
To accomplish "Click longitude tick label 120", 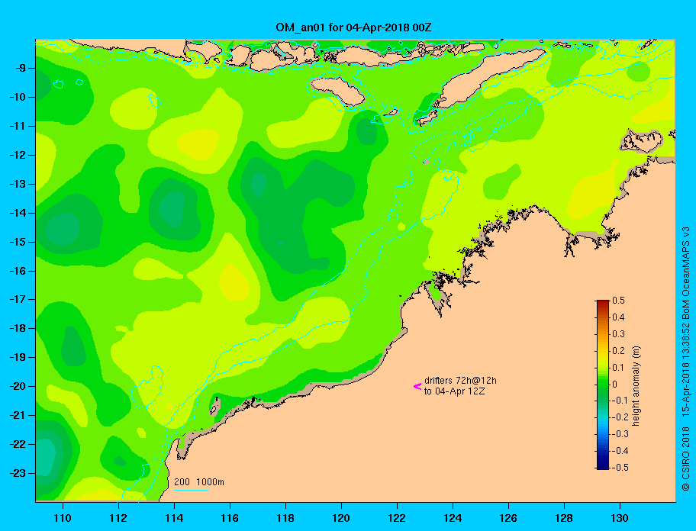I will pyautogui.click(x=341, y=518).
